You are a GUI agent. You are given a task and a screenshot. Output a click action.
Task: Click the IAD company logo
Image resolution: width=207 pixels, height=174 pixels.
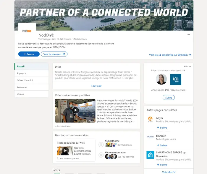176,79
